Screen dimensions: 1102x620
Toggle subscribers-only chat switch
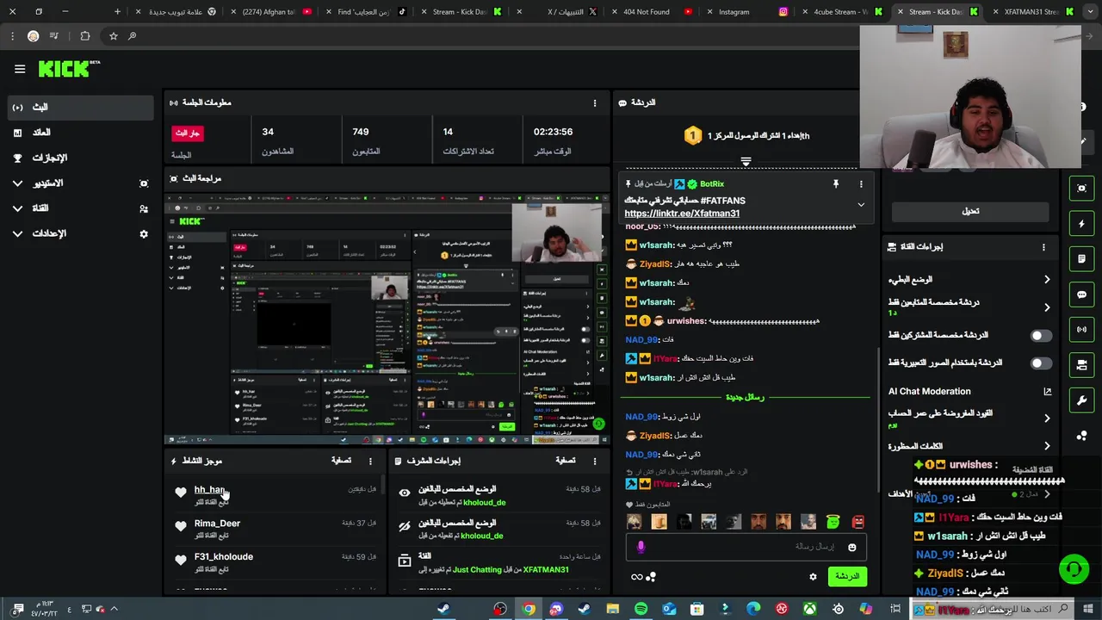[x=1041, y=336]
